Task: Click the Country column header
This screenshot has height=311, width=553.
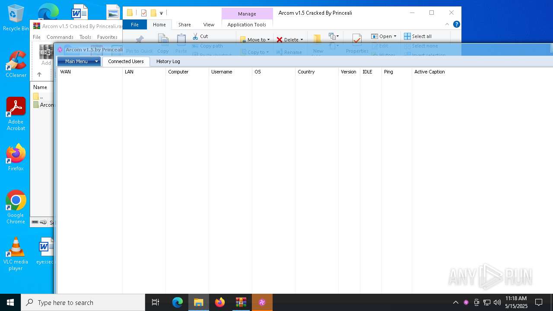Action: (317, 72)
